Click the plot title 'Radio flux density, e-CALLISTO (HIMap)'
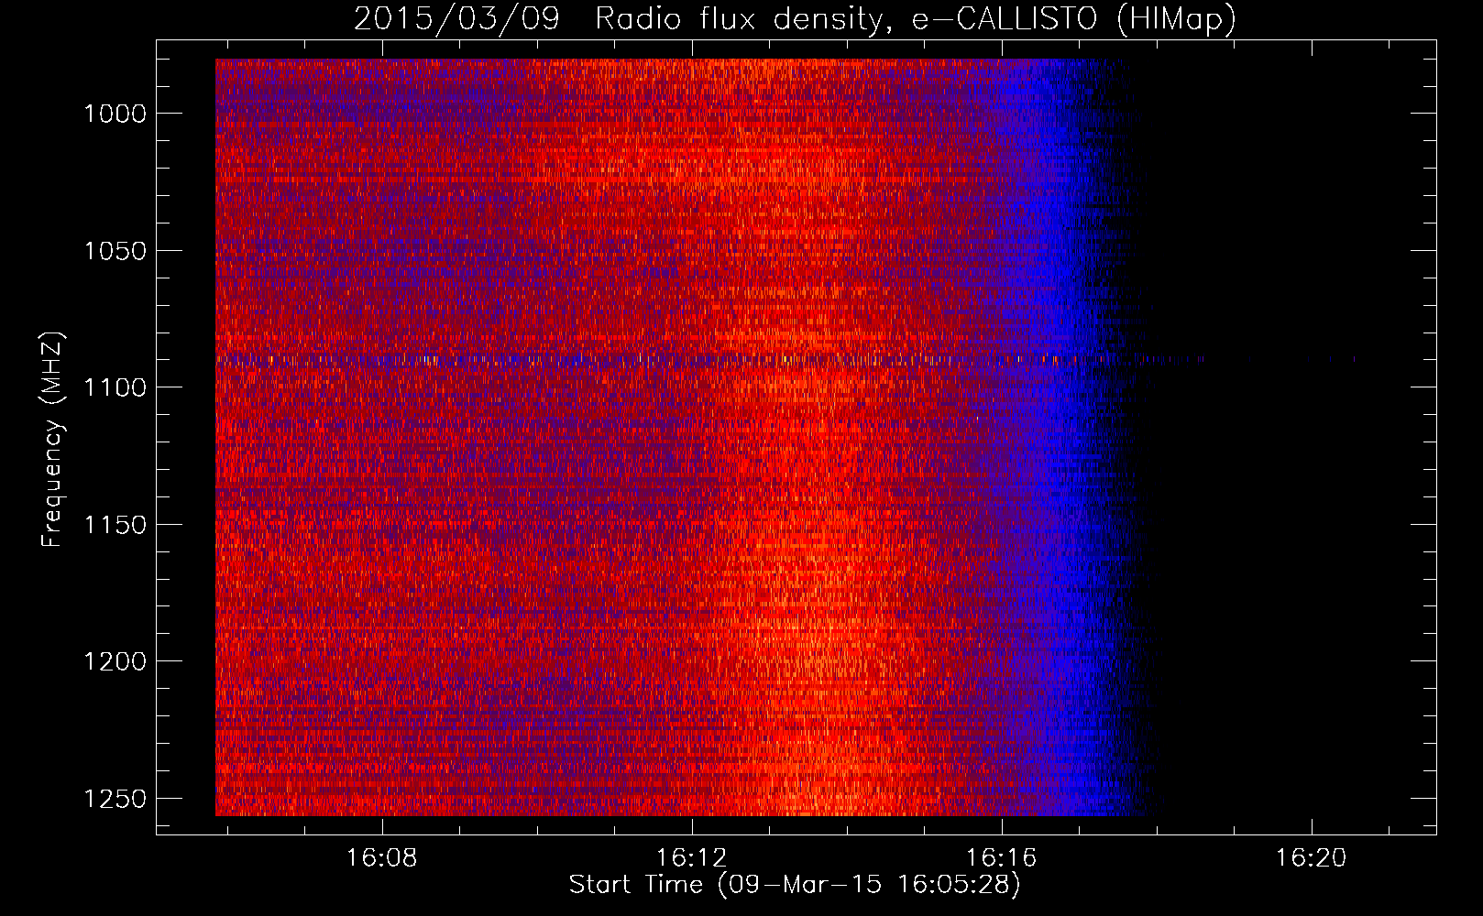This screenshot has height=916, width=1483. [x=915, y=18]
